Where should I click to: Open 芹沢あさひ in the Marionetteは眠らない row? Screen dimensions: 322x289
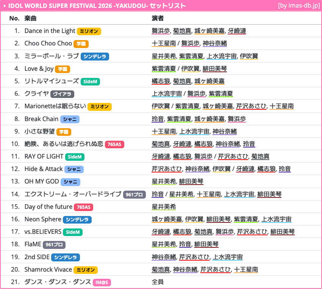[252, 106]
